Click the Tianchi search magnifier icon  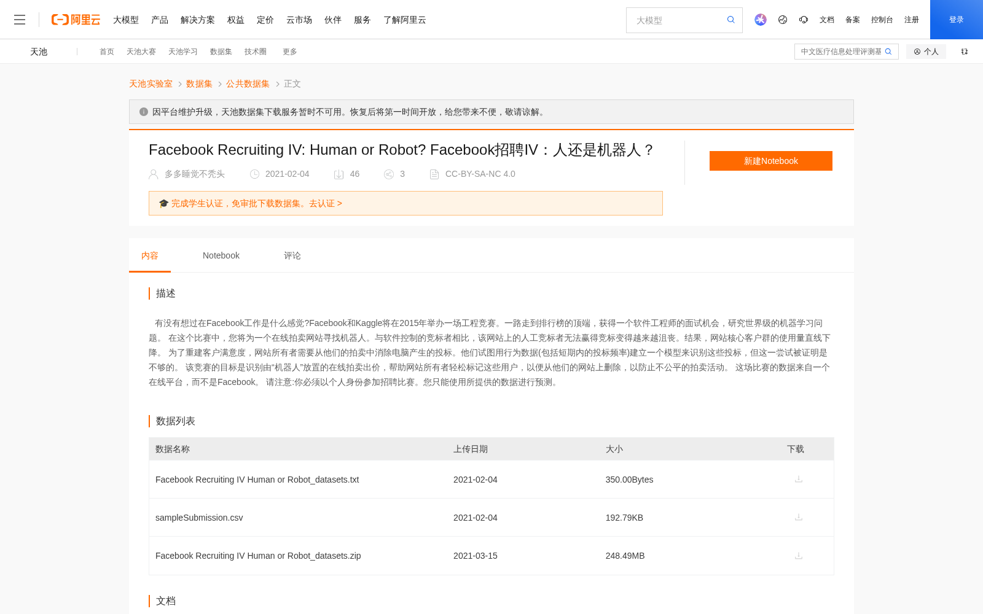point(888,52)
